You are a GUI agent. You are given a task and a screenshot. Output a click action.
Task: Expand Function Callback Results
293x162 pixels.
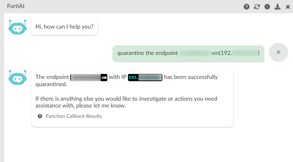pos(74,116)
